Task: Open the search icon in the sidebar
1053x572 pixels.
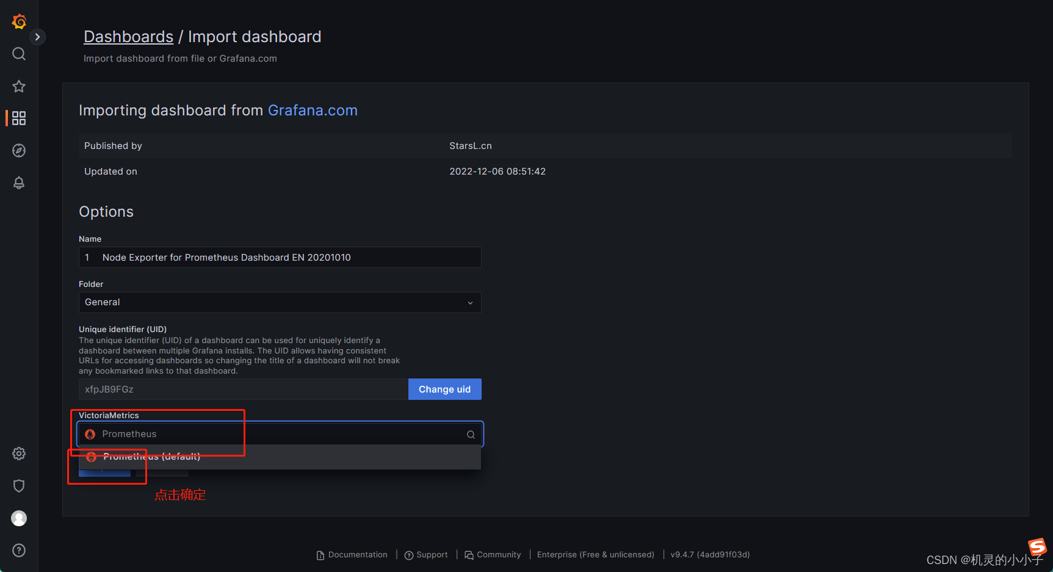Action: pyautogui.click(x=19, y=54)
